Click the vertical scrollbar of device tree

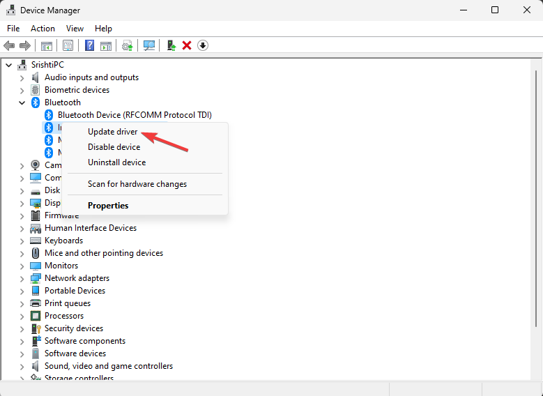coord(537,197)
